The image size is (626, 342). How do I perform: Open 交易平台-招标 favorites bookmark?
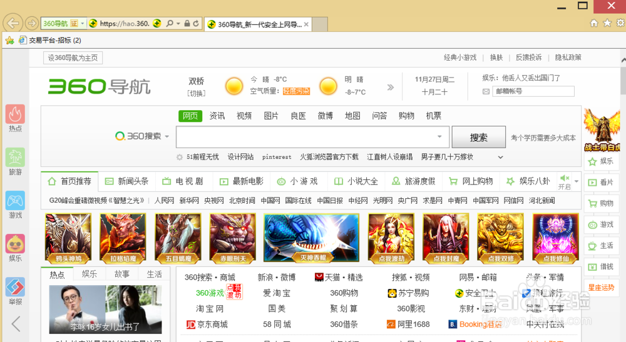click(x=50, y=40)
